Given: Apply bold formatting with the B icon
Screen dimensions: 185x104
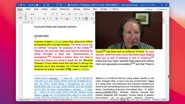Looking at the screenshot, I should tap(32, 18).
